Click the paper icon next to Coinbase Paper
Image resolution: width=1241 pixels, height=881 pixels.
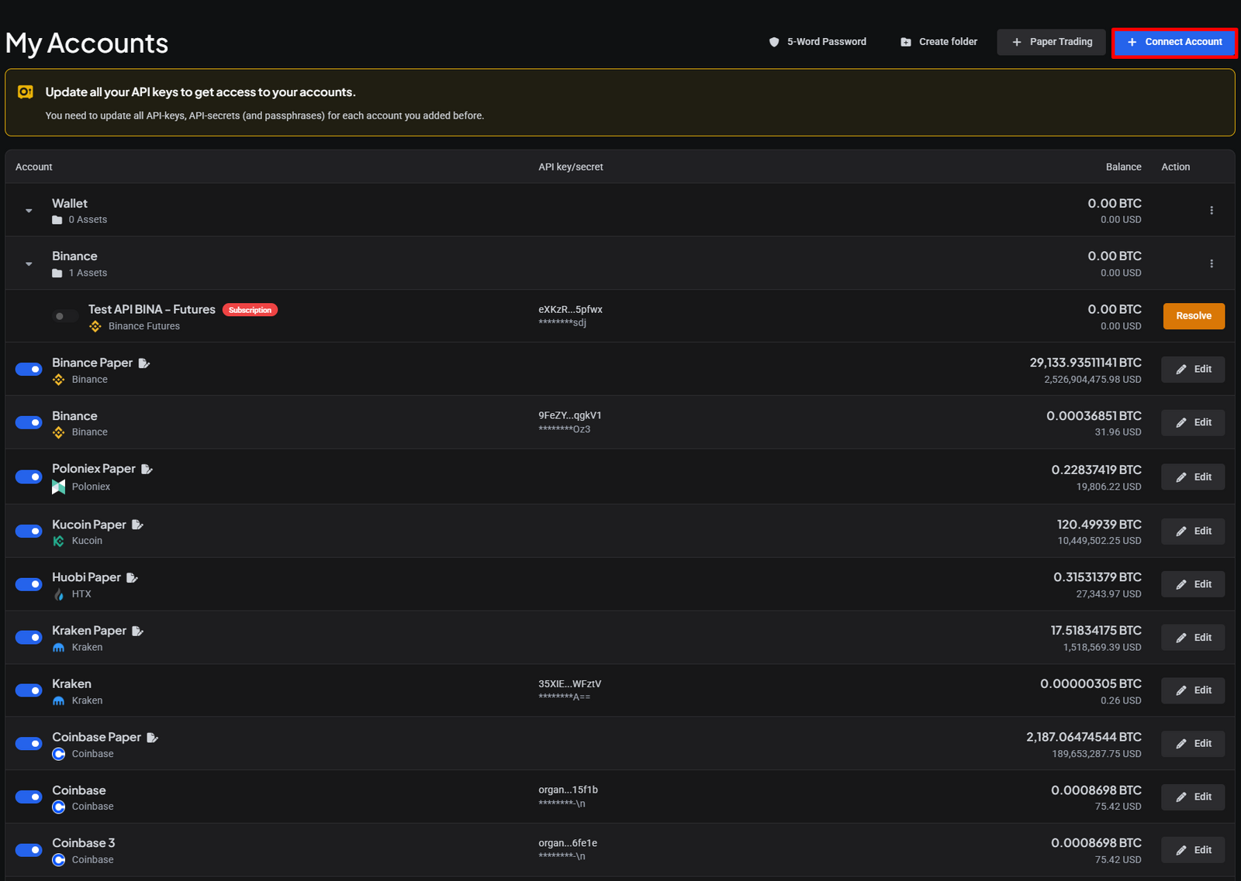tap(152, 737)
